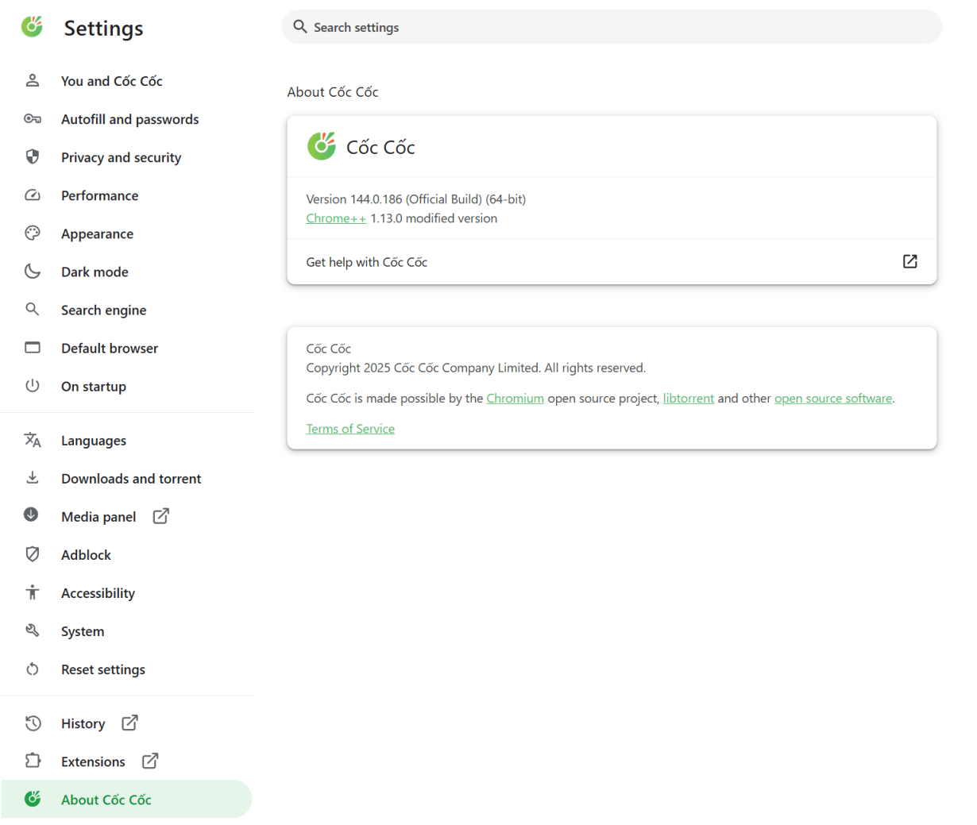Click the open-in-new icon on Get help row

coord(910,261)
